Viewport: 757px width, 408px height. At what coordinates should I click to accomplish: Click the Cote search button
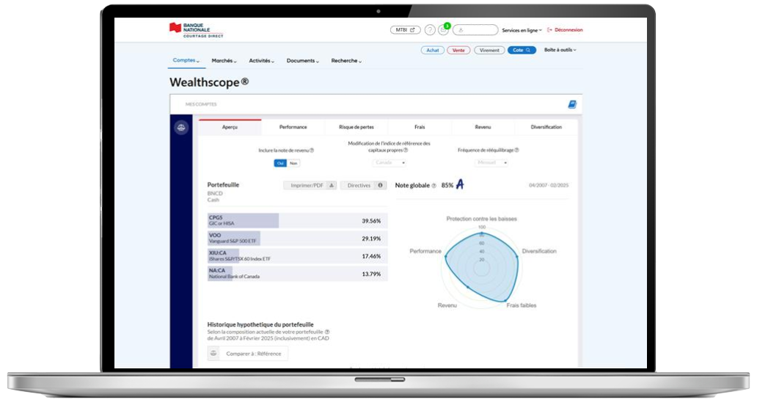(522, 50)
